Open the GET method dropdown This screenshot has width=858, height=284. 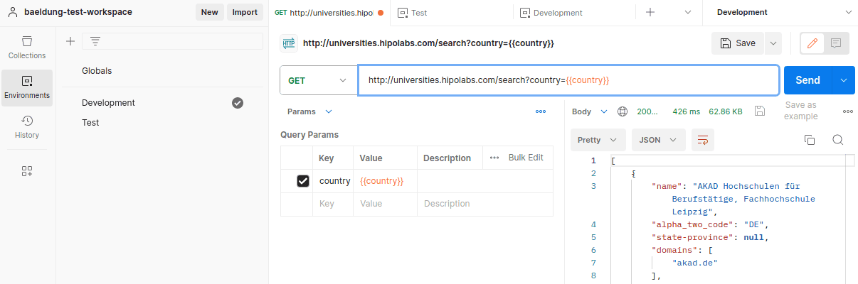[318, 80]
